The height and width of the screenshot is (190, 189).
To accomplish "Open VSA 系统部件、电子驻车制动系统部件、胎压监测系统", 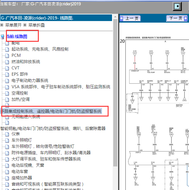I will pos(61,87).
